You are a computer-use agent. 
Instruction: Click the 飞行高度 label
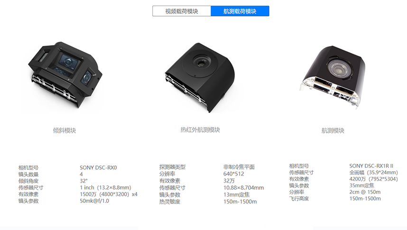(299, 199)
